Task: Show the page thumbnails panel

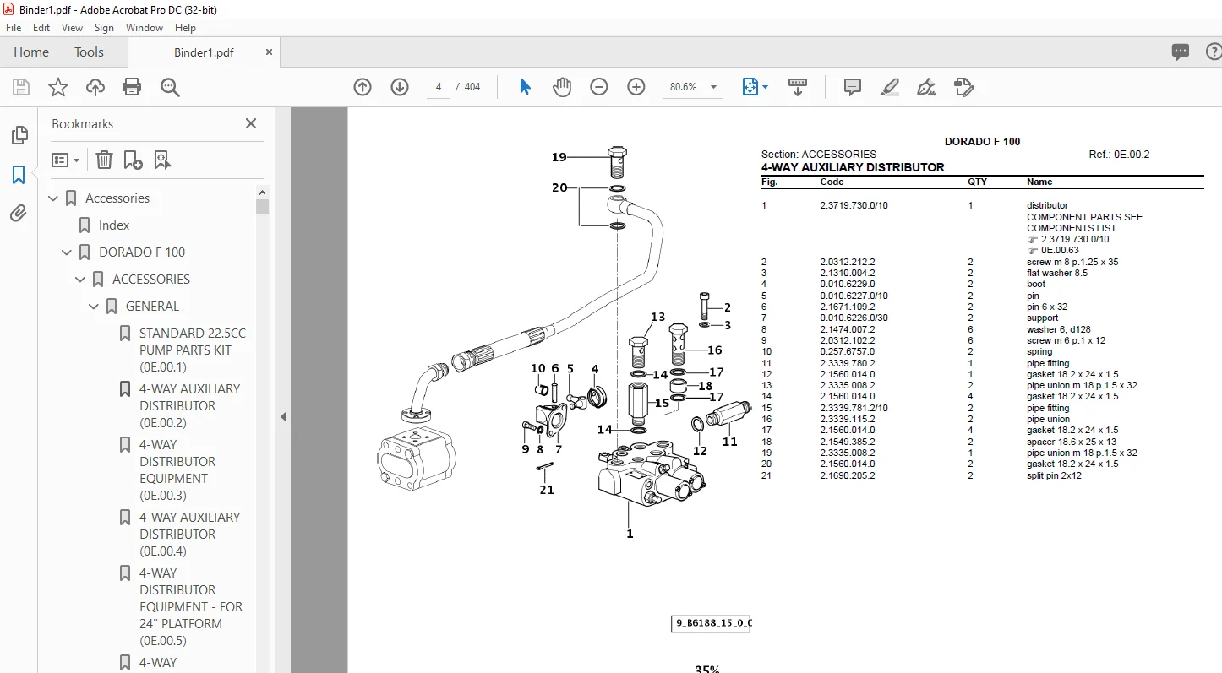Action: tap(19, 135)
